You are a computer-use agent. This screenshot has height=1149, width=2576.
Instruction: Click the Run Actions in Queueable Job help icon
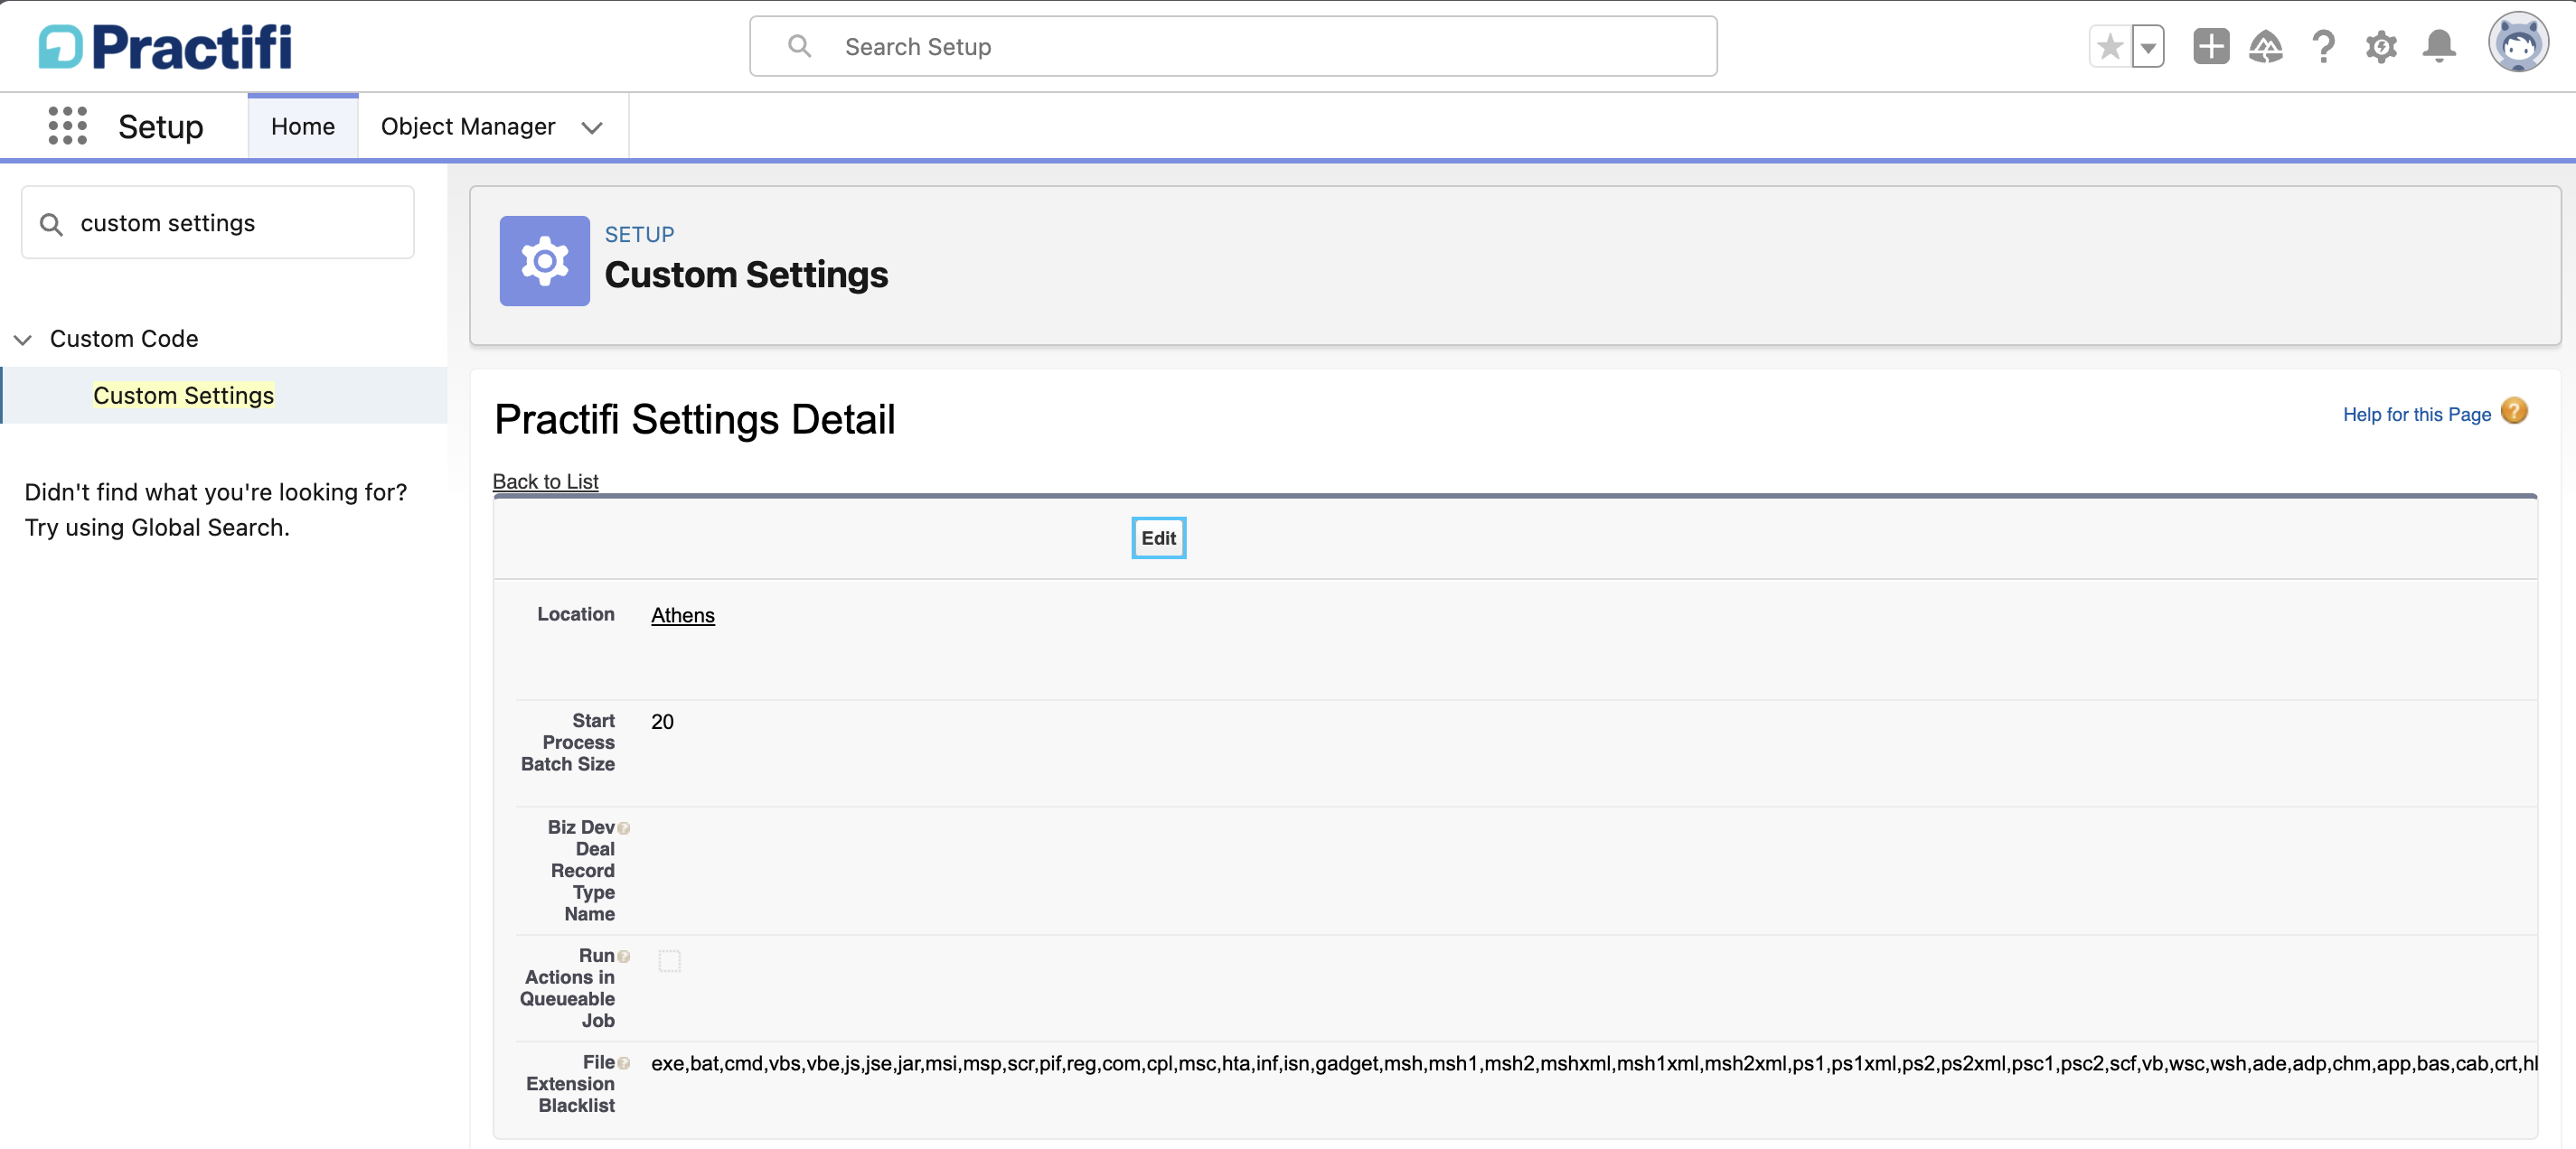(623, 957)
